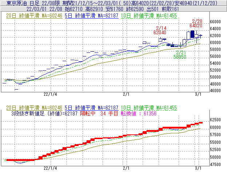Click the 3/1 date label on lower chart

tap(198, 168)
